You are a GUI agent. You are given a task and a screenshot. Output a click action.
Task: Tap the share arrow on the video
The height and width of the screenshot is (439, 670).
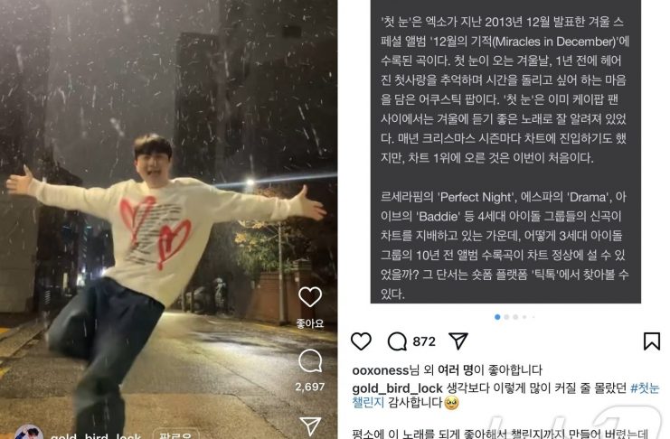(x=310, y=425)
